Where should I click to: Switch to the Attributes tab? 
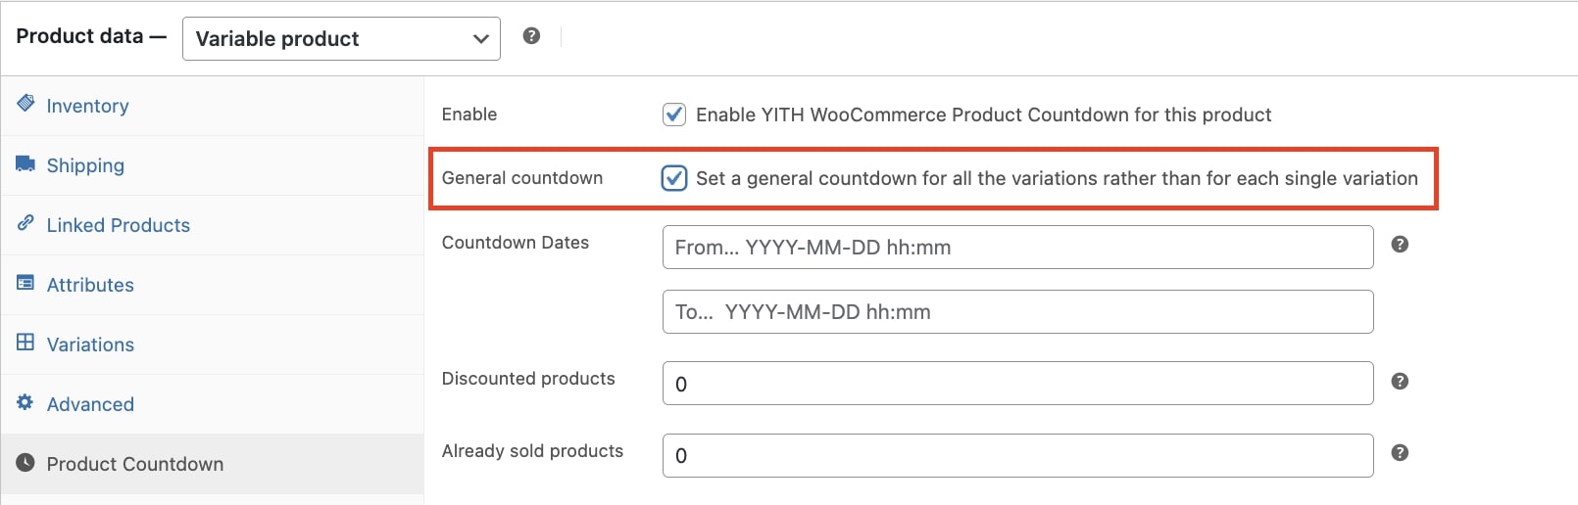(x=90, y=285)
